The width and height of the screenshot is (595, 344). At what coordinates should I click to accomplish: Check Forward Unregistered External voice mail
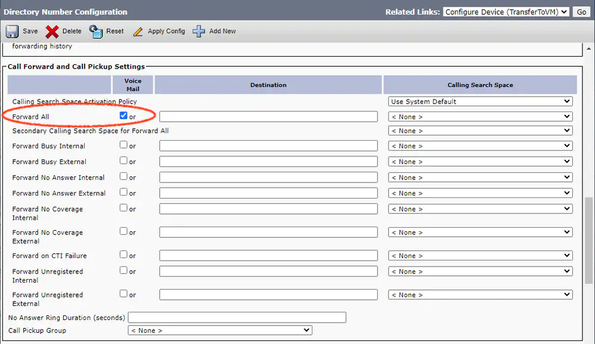click(123, 293)
